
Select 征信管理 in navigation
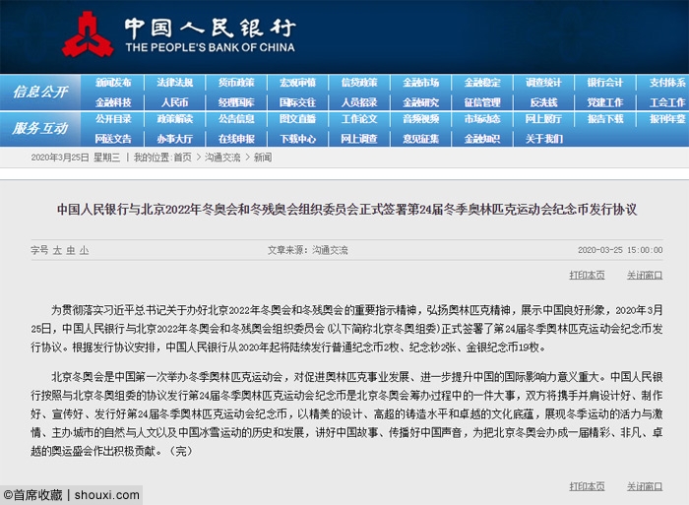tap(482, 102)
